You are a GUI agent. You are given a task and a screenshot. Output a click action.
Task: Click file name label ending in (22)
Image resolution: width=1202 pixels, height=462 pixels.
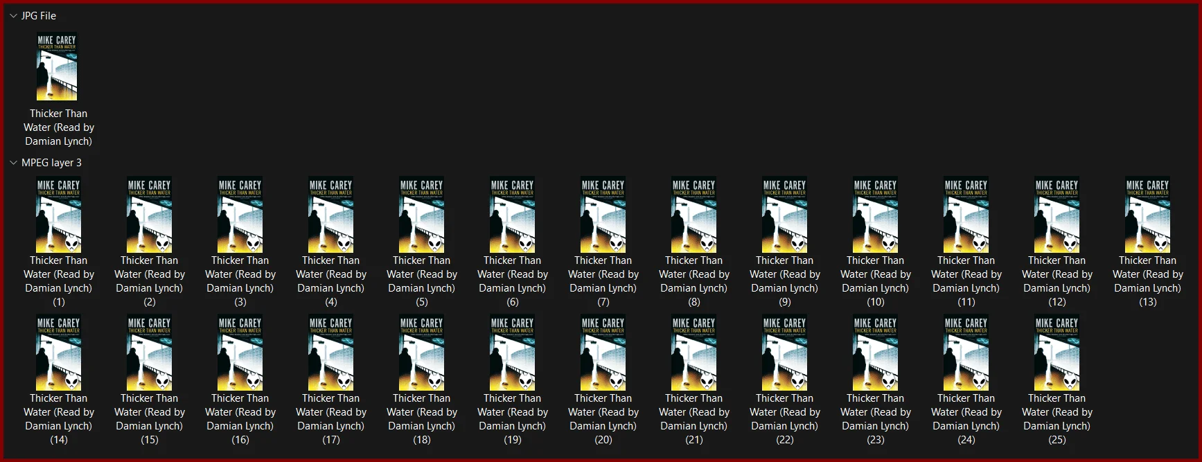click(x=785, y=419)
